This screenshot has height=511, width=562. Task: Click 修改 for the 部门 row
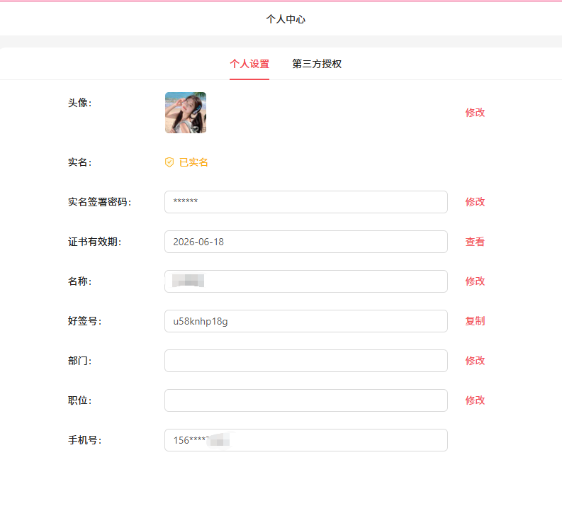click(x=475, y=361)
